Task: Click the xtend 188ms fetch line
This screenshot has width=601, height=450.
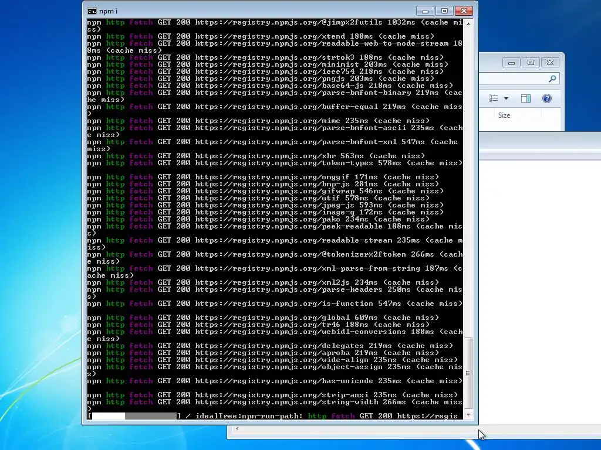Action: (x=261, y=36)
